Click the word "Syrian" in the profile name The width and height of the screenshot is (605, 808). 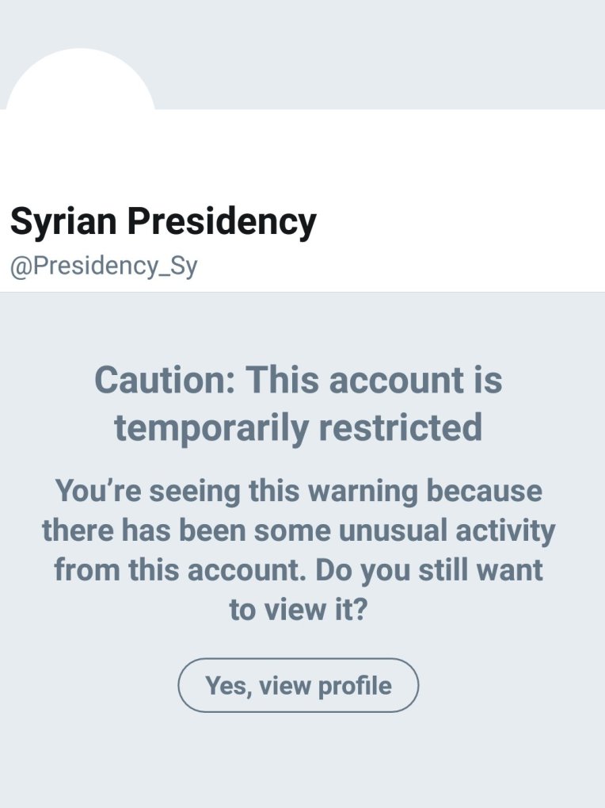(63, 222)
